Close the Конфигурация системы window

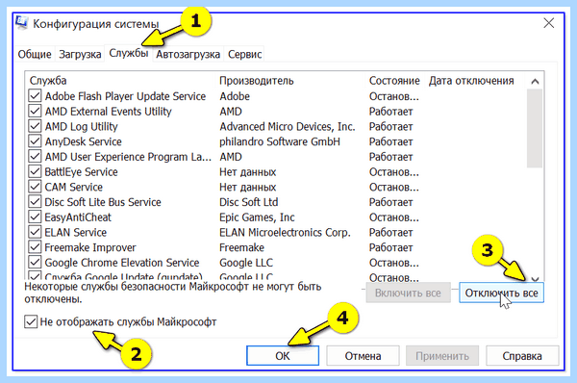tap(549, 23)
